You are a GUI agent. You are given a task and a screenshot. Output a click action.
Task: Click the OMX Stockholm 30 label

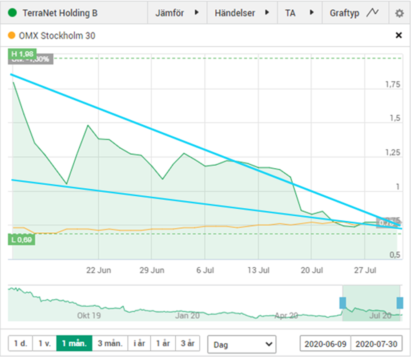click(57, 36)
